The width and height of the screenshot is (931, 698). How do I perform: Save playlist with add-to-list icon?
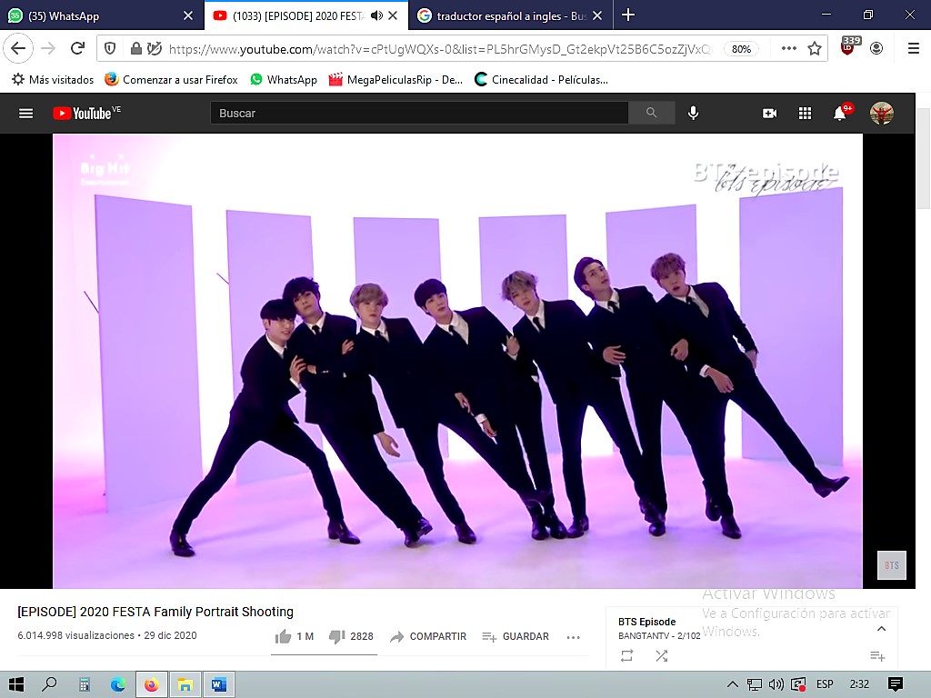877,656
